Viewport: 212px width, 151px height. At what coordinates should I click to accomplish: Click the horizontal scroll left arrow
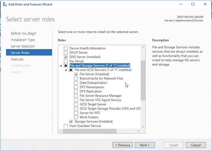[61, 131]
